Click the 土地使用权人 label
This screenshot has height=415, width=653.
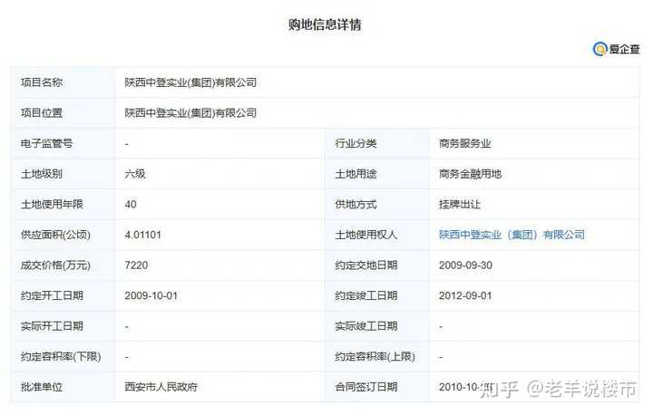tap(366, 235)
